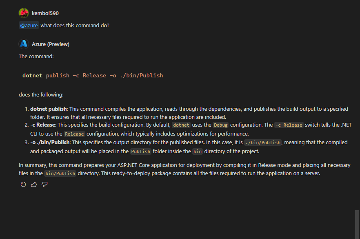Click the bold '-c Release' list heading

pyautogui.click(x=43, y=125)
